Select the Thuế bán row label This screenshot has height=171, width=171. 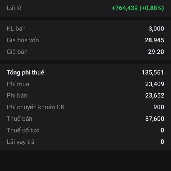[x=19, y=119]
